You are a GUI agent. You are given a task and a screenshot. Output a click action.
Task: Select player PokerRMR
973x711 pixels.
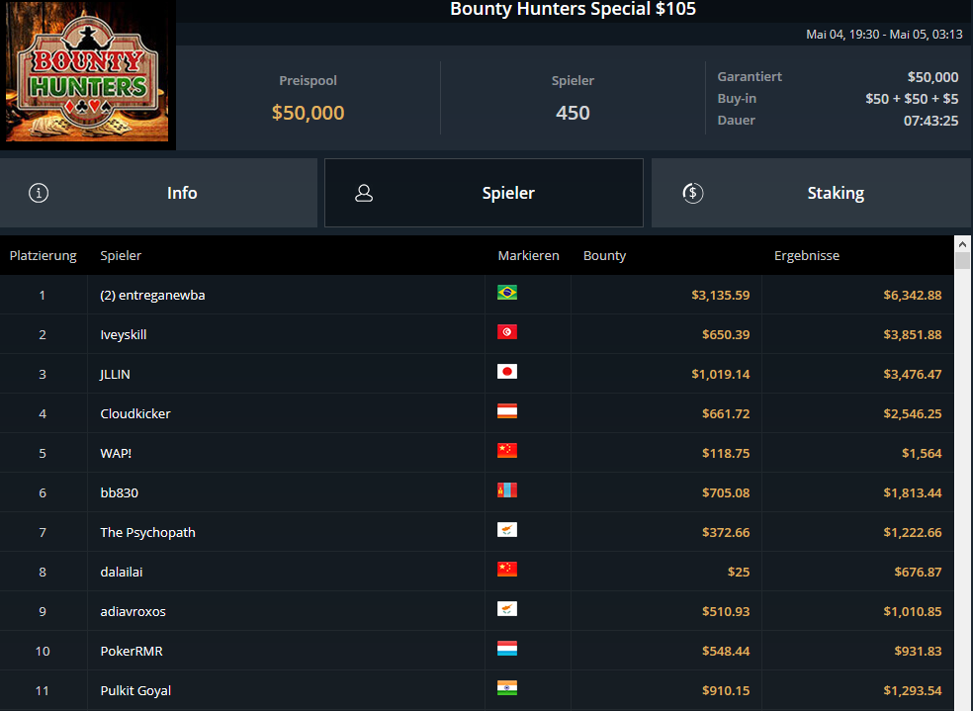click(x=132, y=652)
